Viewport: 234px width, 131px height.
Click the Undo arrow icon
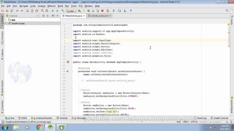pyautogui.click(x=17, y=11)
